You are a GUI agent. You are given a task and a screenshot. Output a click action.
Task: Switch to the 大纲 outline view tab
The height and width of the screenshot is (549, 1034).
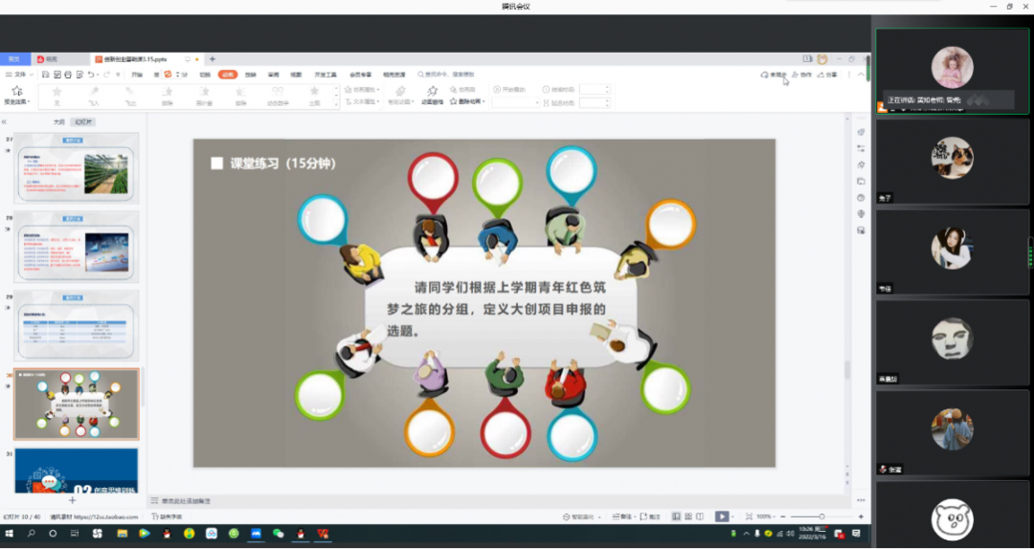[x=58, y=122]
